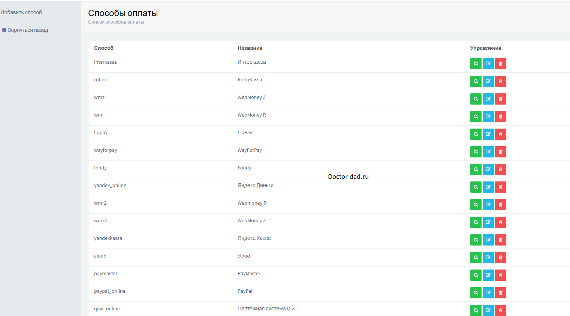Edit the wayforpay payment method
This screenshot has height=316, width=570.
pos(488,152)
